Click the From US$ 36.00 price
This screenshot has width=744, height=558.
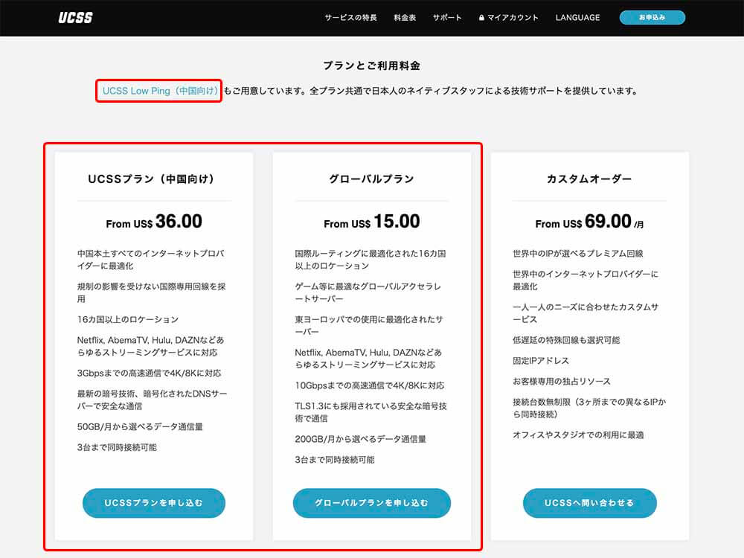(x=154, y=221)
